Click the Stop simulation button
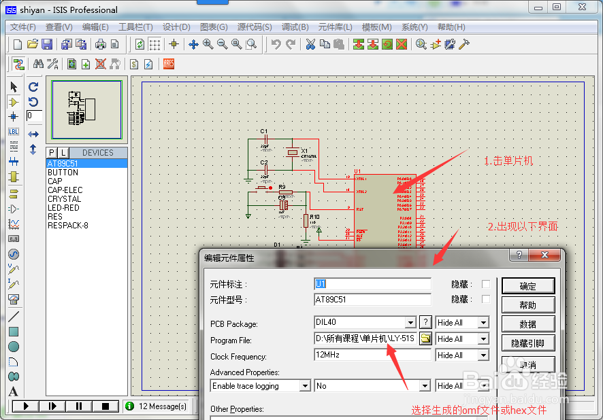The image size is (603, 420). point(105,406)
